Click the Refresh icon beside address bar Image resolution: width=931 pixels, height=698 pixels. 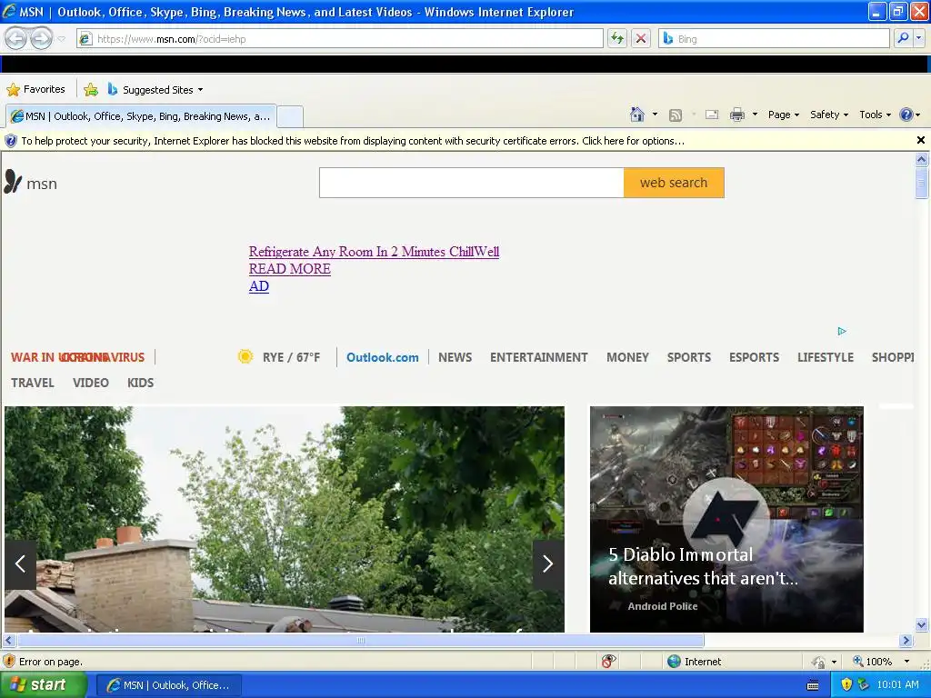pos(617,38)
